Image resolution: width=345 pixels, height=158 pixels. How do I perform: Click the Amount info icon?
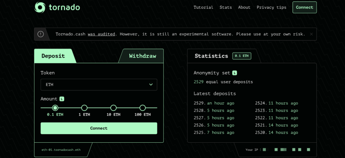pyautogui.click(x=62, y=99)
